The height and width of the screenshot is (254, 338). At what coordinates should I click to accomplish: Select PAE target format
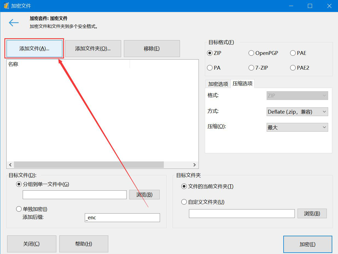[298, 53]
